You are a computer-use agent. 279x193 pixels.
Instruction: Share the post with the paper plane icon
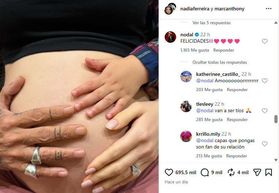coord(257,172)
